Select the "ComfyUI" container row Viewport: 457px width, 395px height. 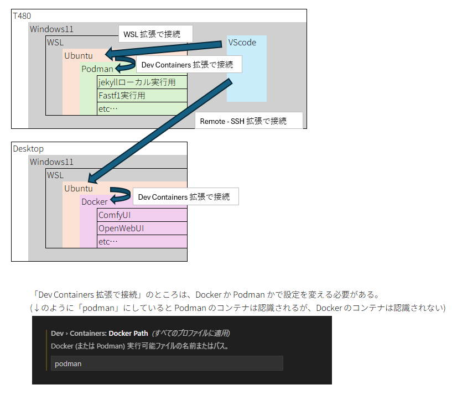click(x=142, y=215)
